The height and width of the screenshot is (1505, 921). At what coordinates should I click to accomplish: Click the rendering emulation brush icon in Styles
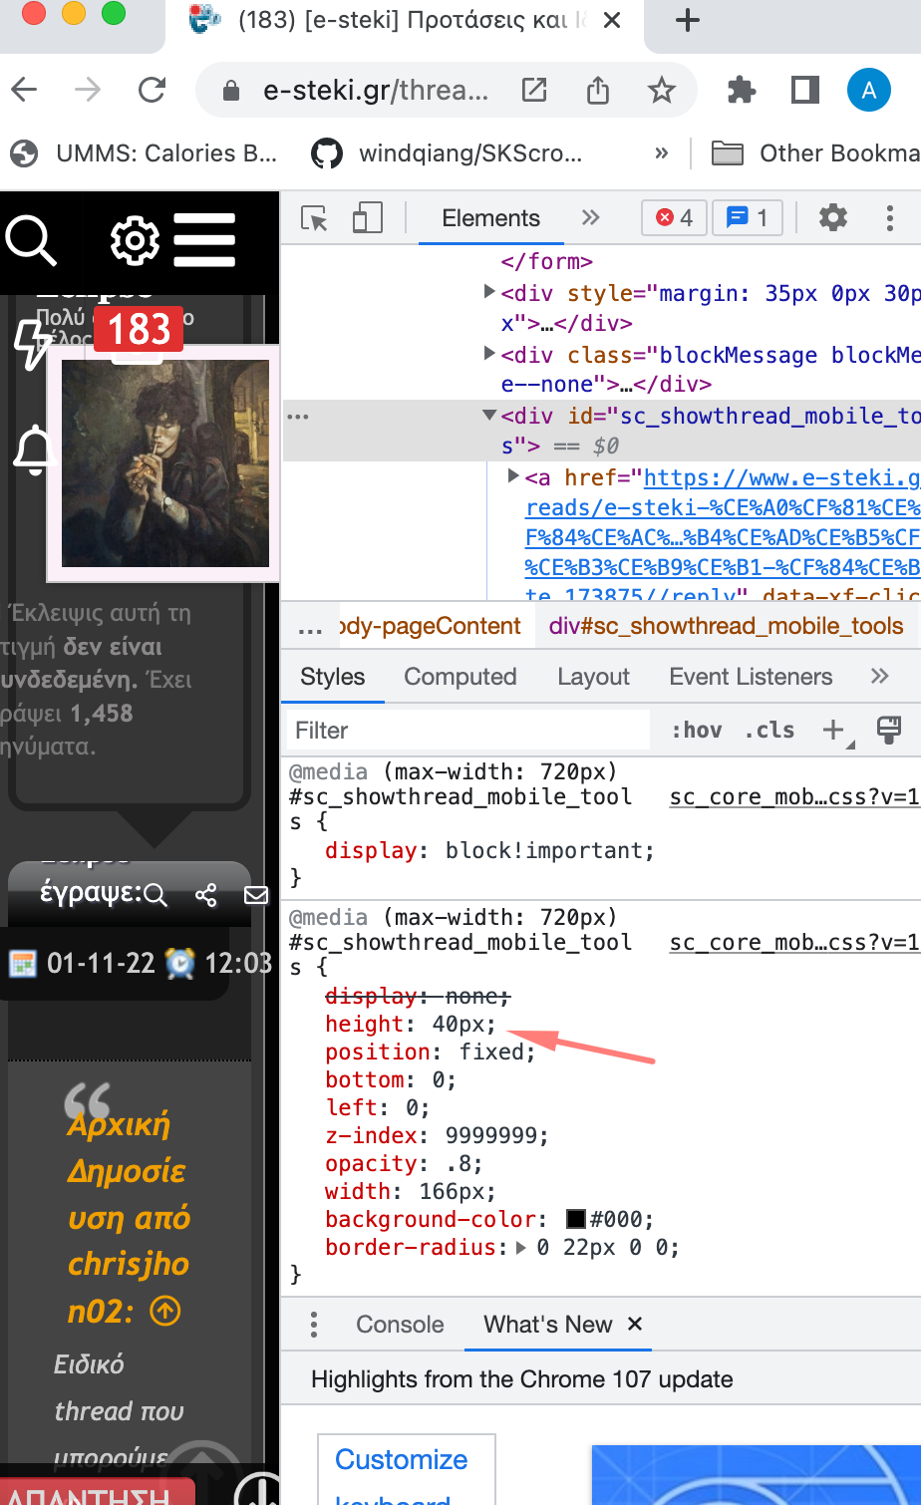tap(889, 731)
